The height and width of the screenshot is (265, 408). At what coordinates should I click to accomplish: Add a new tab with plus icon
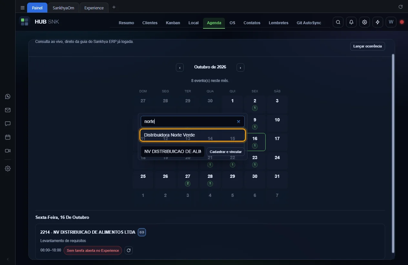coord(114,7)
